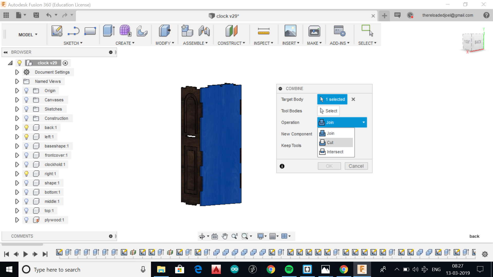Viewport: 493px width, 277px height.
Task: Click the Measure inspect icon
Action: [263, 31]
